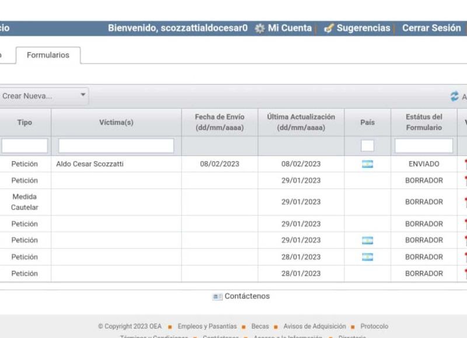The width and height of the screenshot is (467, 338).
Task: Open Mi Cuenta from the top bar
Action: click(289, 28)
